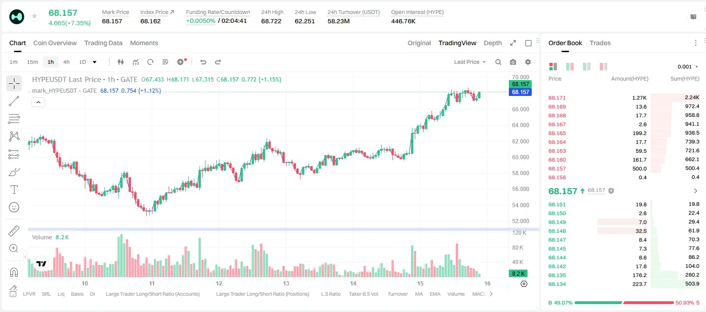706x312 pixels.
Task: Undo the last chart action
Action: tap(203, 62)
